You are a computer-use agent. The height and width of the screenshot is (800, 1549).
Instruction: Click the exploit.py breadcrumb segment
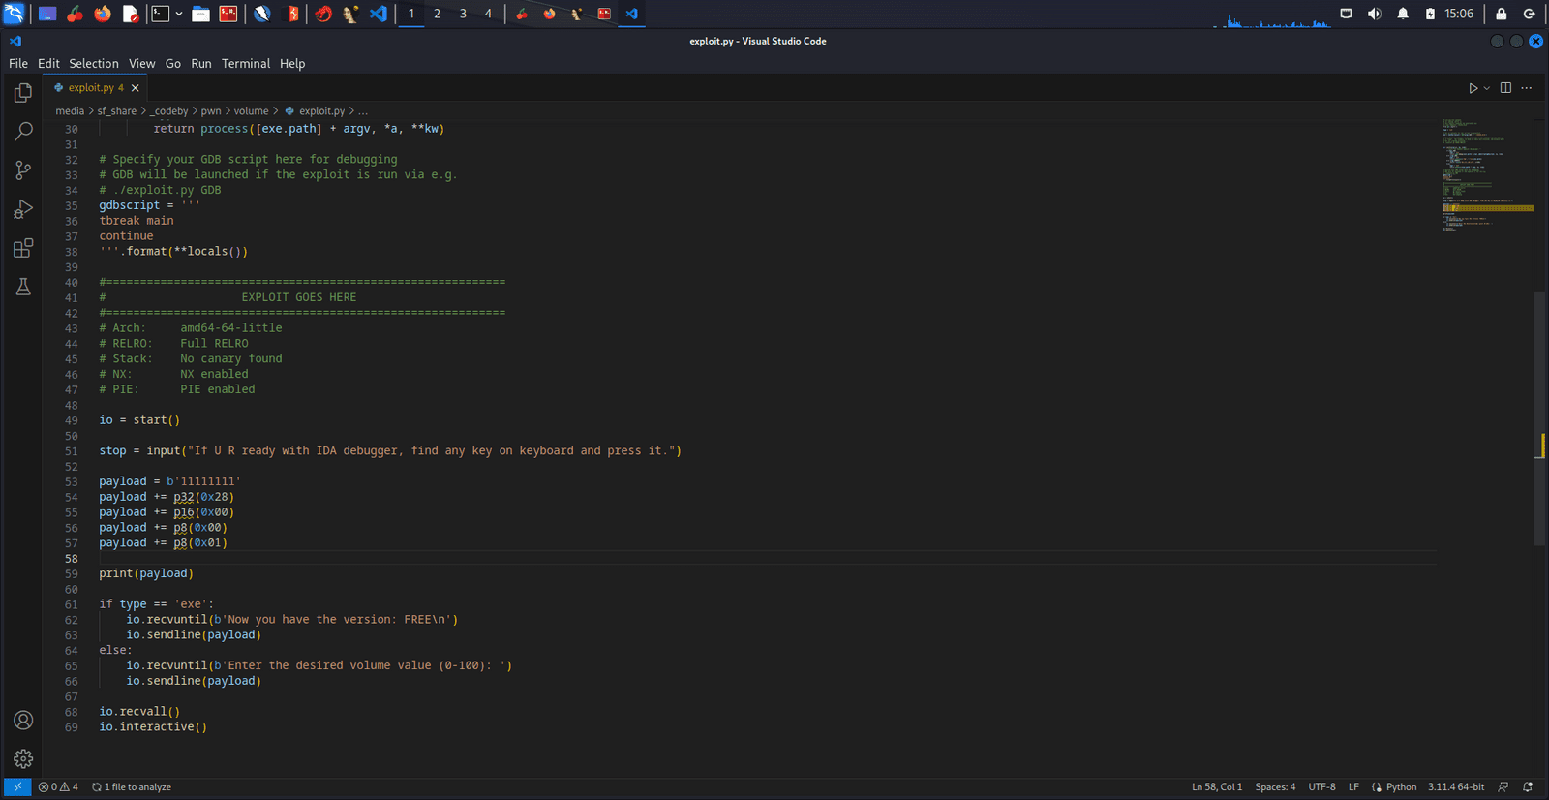tap(315, 111)
